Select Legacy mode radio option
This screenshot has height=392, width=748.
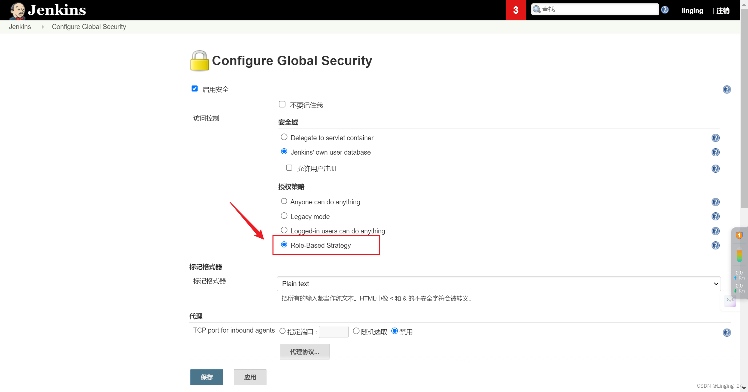[284, 216]
